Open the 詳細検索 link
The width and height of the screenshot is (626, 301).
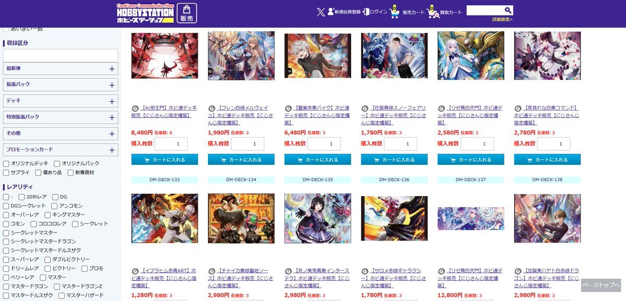tap(502, 20)
